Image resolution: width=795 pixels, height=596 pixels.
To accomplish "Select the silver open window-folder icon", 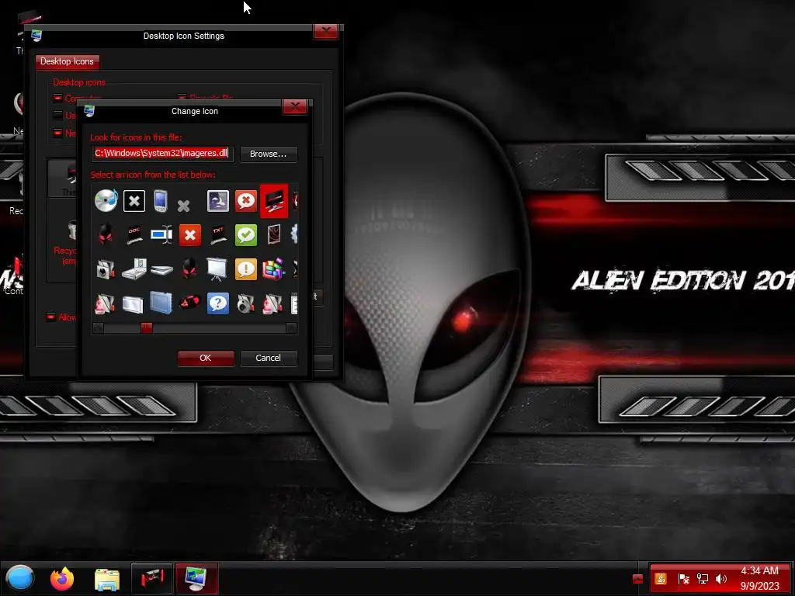I will click(133, 304).
